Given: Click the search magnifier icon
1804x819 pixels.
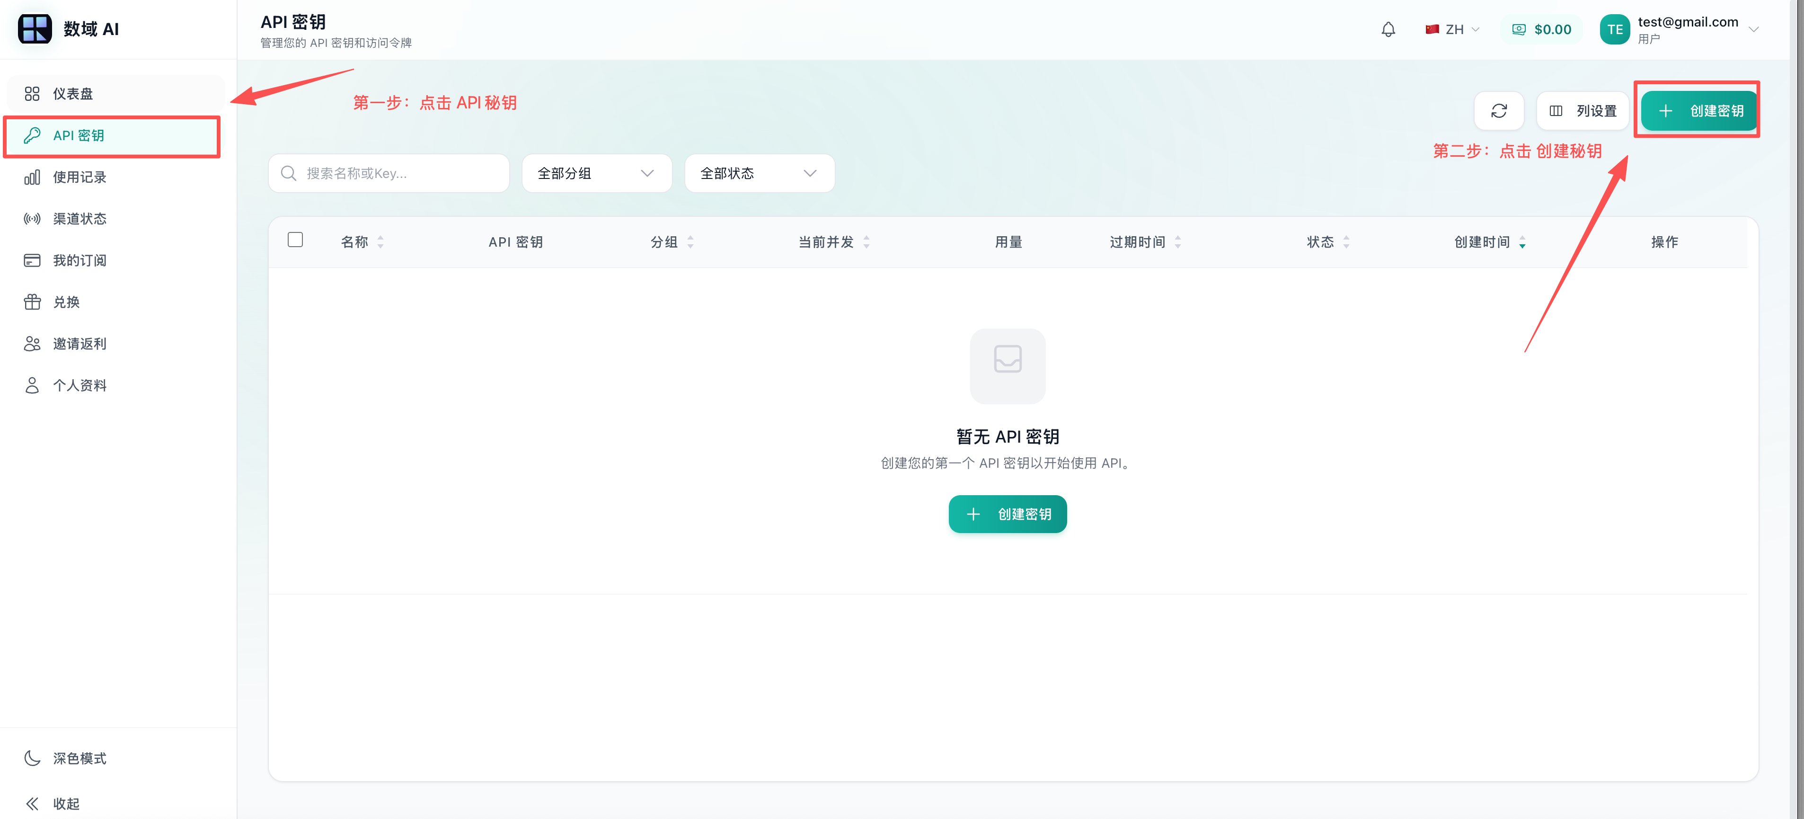Looking at the screenshot, I should tap(289, 173).
